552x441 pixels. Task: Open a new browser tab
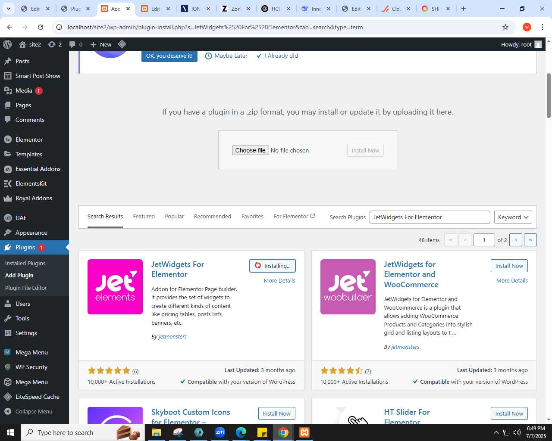[x=464, y=9]
